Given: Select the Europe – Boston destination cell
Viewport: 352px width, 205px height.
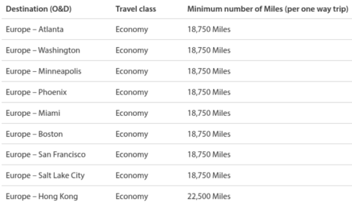Looking at the screenshot, I should 34,134.
